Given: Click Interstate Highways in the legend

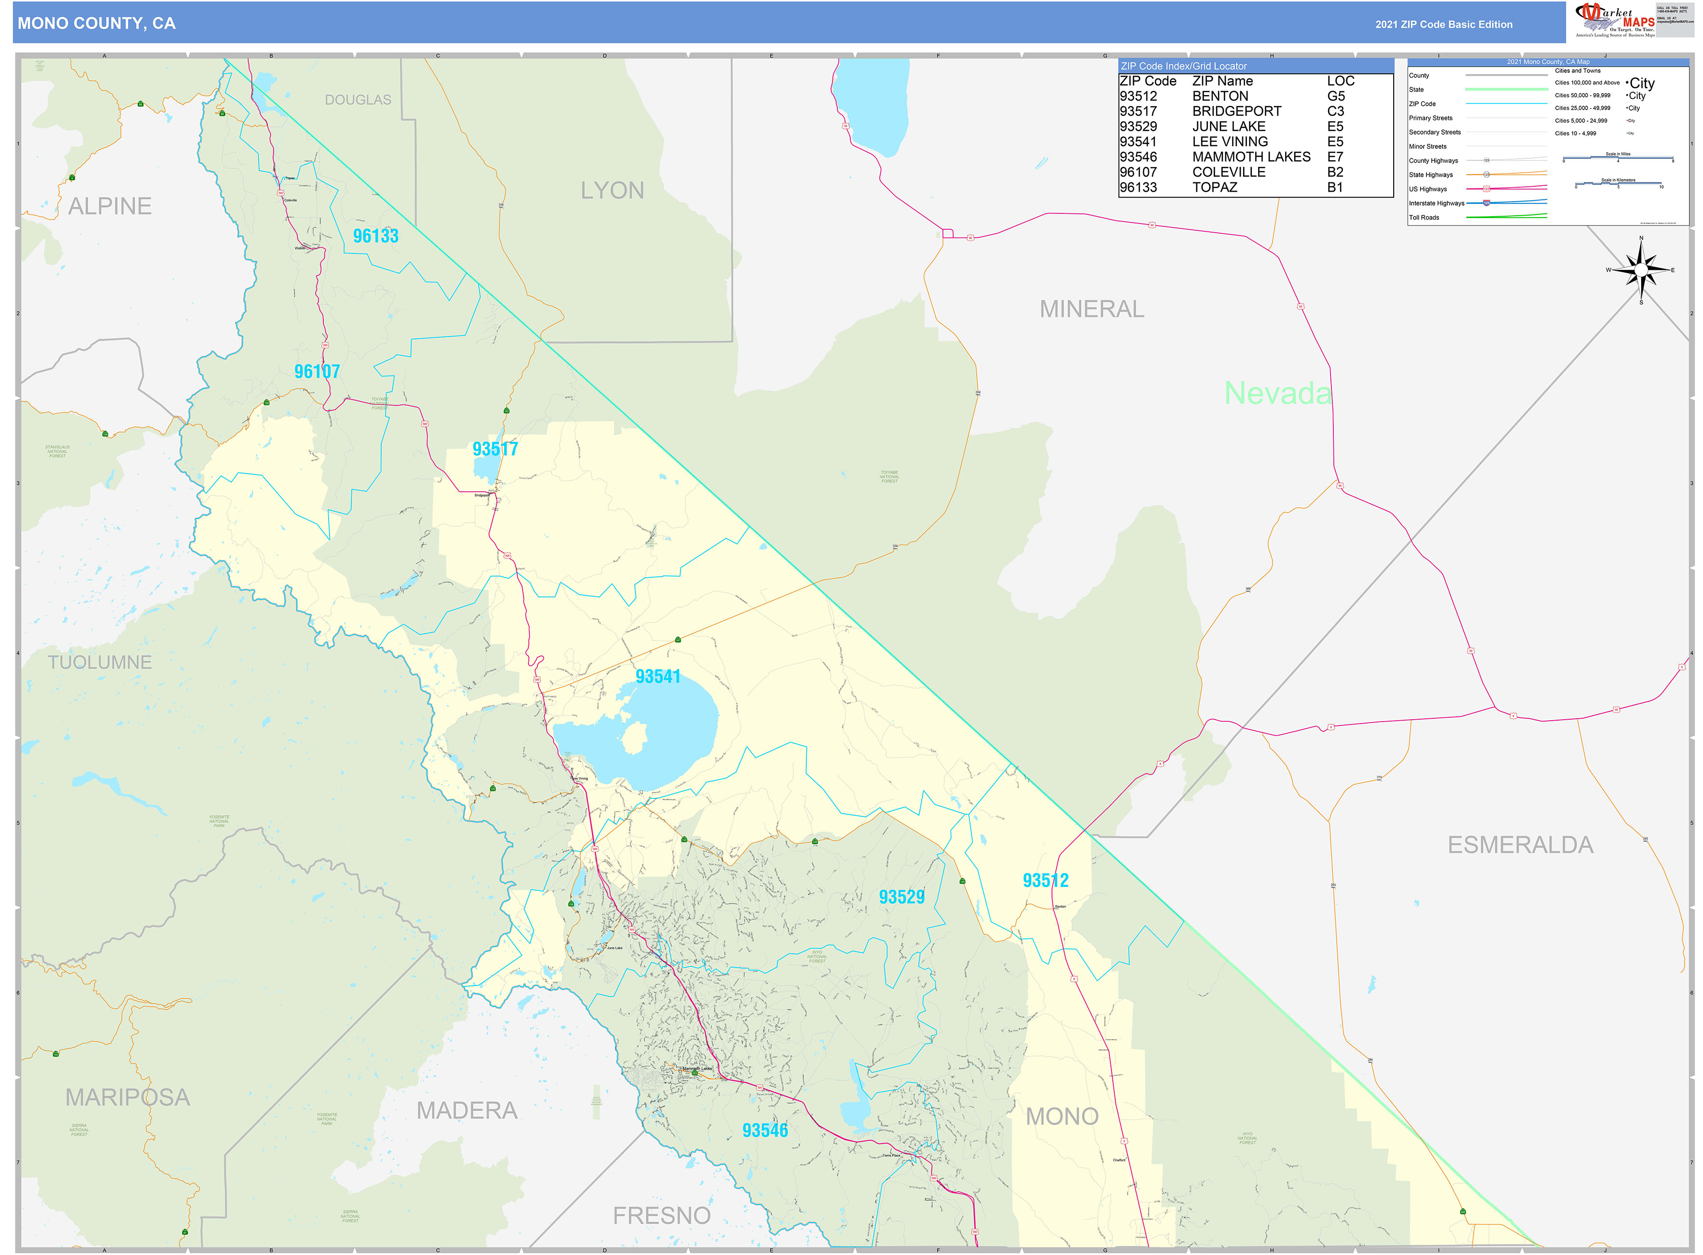Looking at the screenshot, I should pos(1437,204).
